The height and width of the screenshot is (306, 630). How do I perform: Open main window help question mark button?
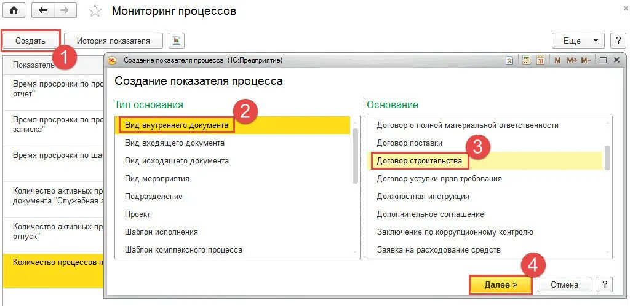coord(618,41)
